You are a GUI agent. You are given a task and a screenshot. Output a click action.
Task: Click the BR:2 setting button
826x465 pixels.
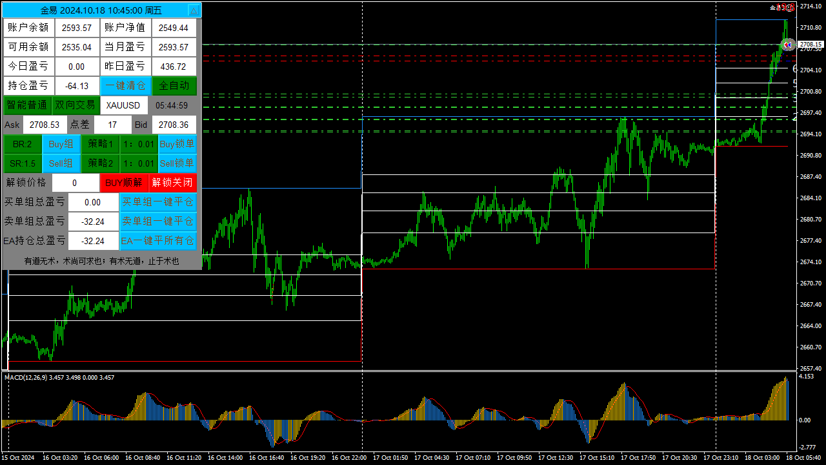pos(22,144)
